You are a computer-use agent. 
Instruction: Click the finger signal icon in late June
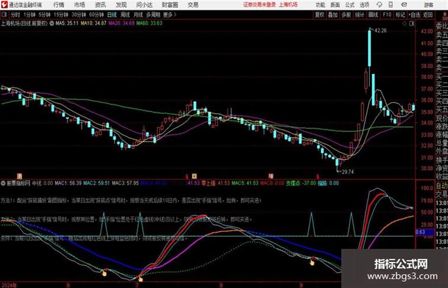coord(104,273)
